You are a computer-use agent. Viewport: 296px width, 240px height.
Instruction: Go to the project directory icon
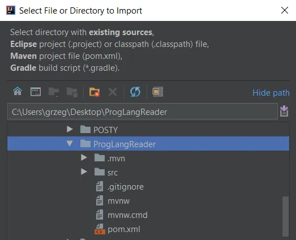pos(54,92)
